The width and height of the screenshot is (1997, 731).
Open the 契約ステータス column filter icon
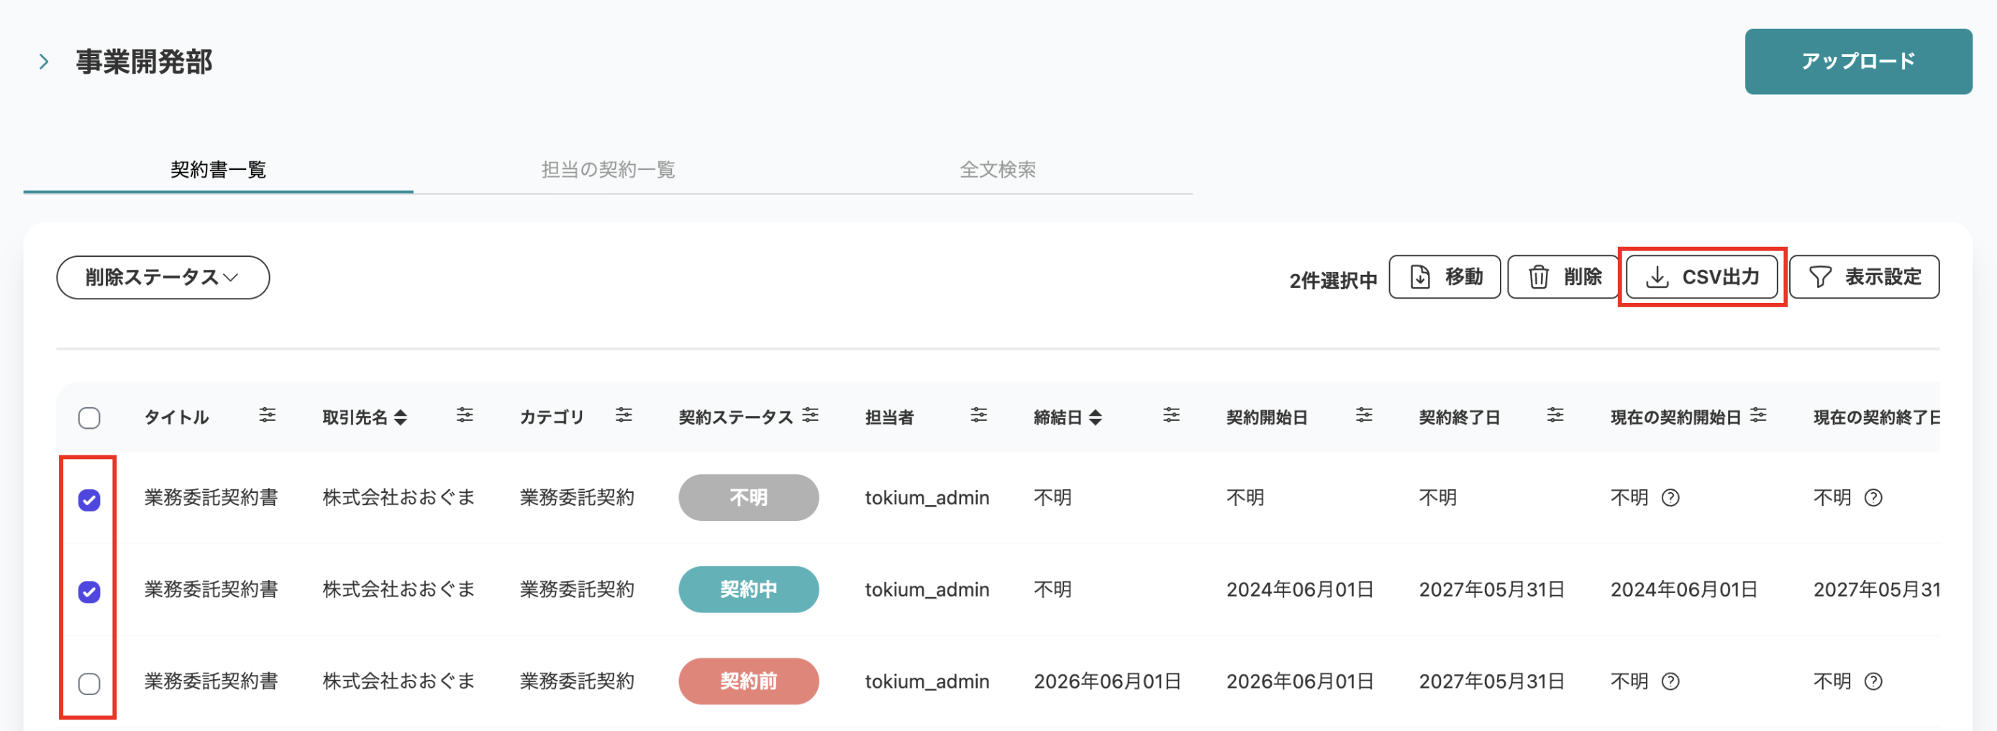tap(810, 415)
